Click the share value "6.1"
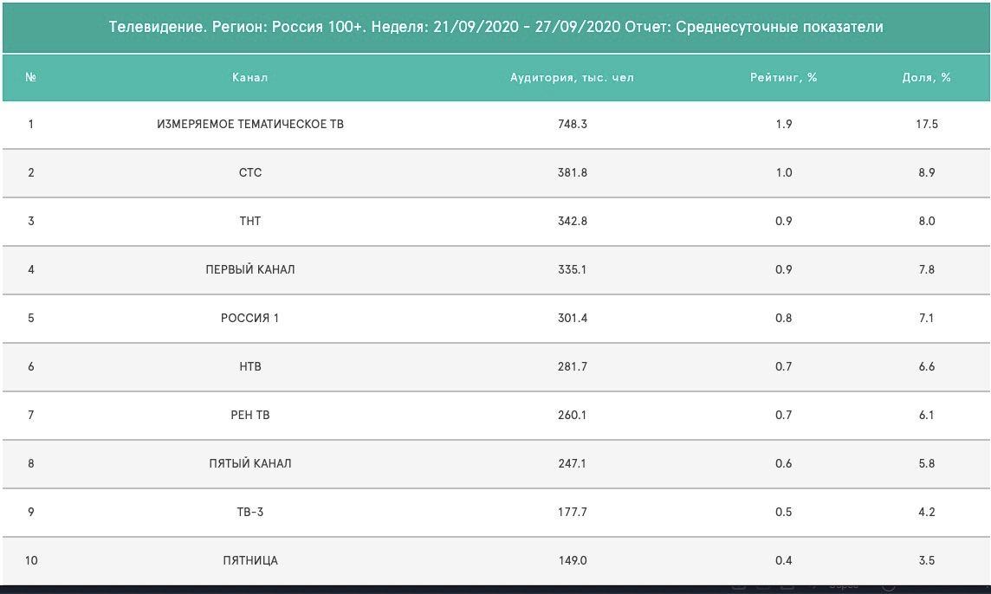Image resolution: width=991 pixels, height=594 pixels. 927,415
